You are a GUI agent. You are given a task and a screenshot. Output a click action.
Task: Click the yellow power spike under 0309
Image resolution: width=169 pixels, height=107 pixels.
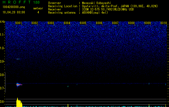point(149,105)
